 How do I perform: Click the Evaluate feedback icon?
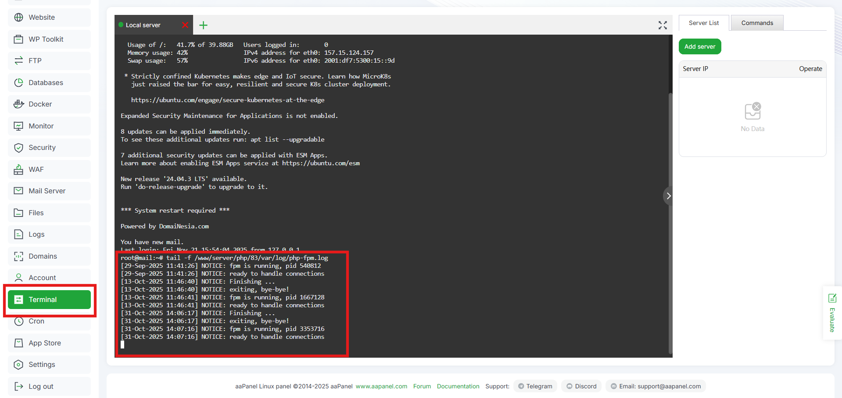(832, 298)
